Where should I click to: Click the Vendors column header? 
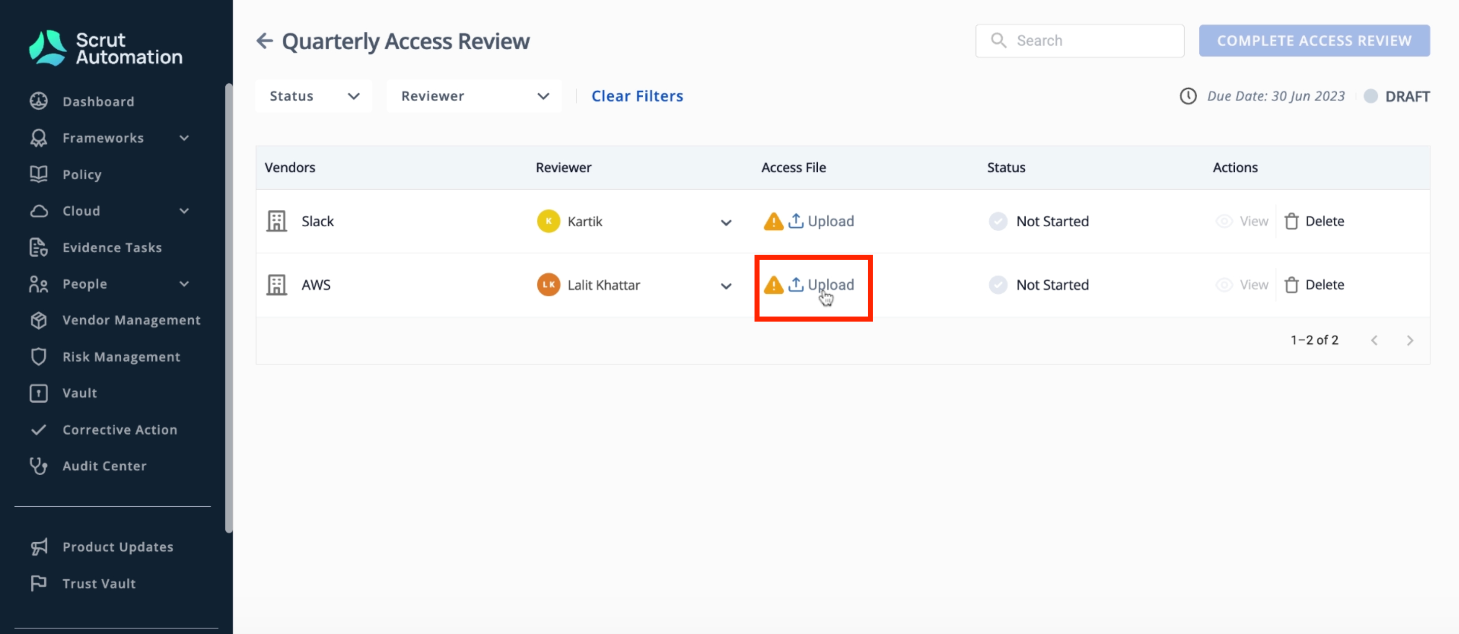pos(290,167)
